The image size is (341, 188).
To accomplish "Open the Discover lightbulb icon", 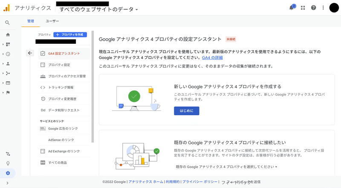I will (8, 163).
